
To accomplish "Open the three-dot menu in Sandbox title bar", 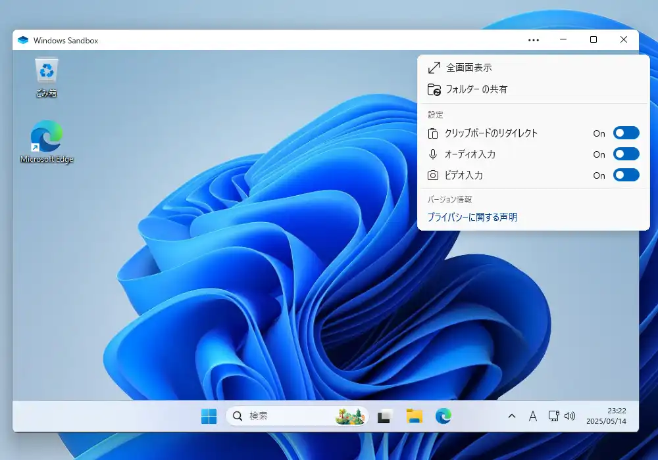I will point(534,40).
